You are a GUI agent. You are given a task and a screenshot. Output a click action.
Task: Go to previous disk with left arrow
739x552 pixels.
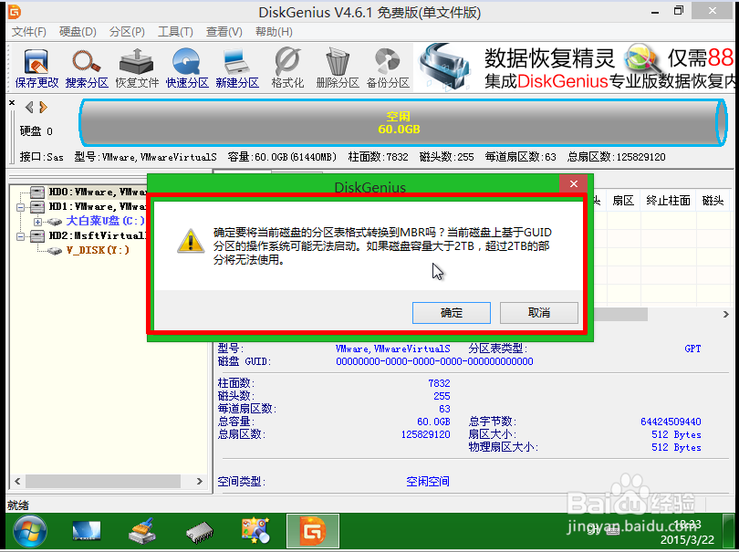[x=29, y=108]
